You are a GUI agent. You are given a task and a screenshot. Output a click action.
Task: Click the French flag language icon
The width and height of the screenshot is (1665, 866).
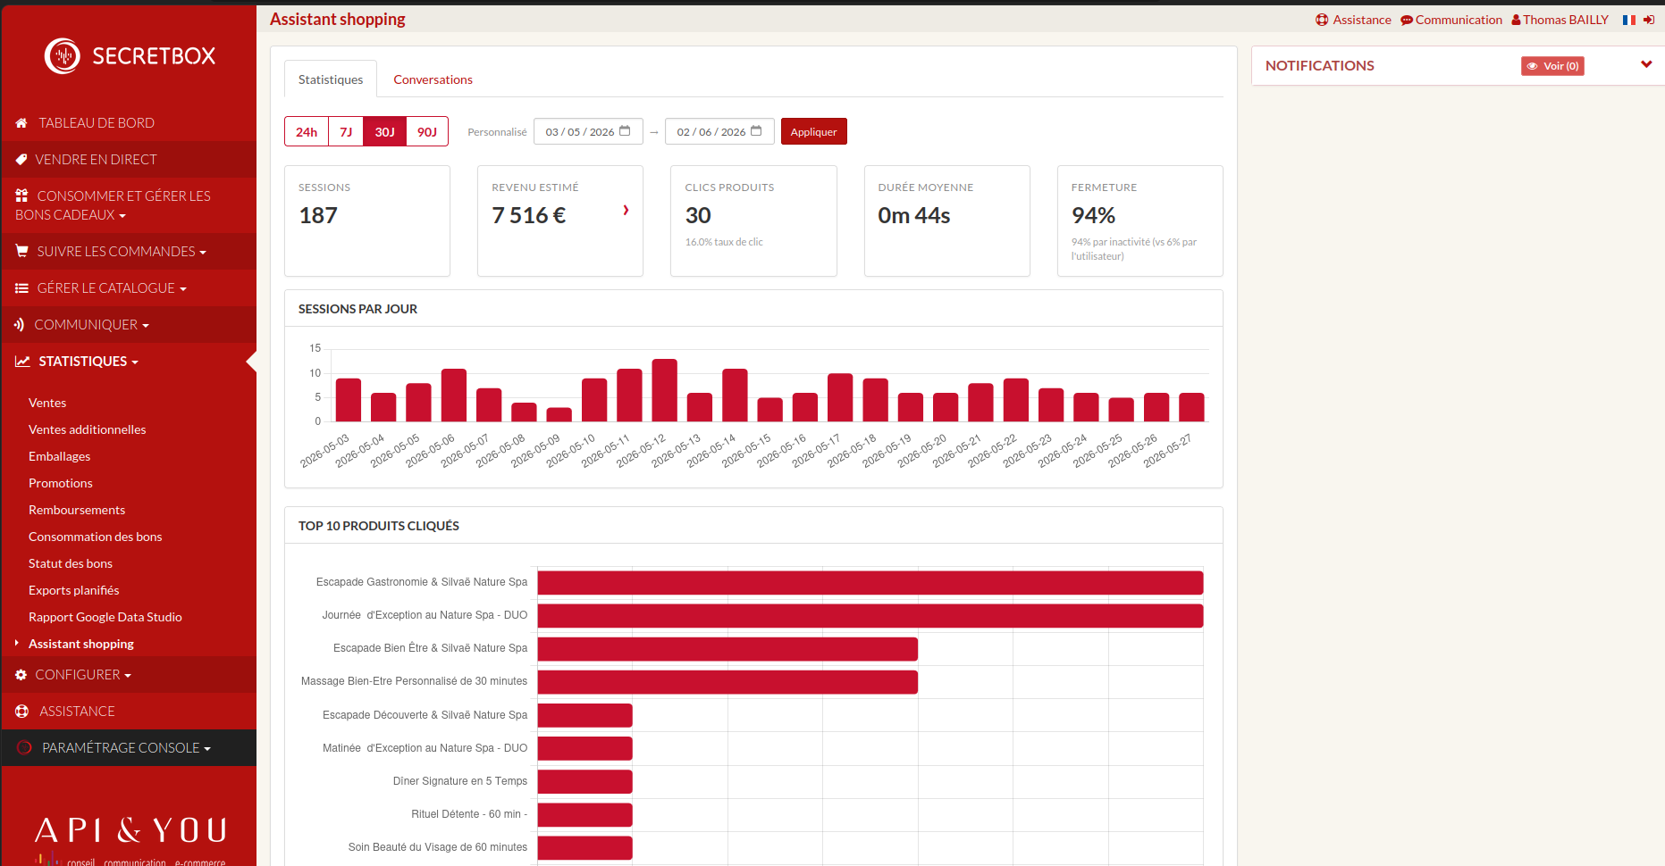(x=1629, y=20)
